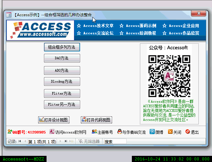This screenshot has width=212, height=162.
Task: Click the icon on 打开代码视图 button
Action: (x=84, y=119)
